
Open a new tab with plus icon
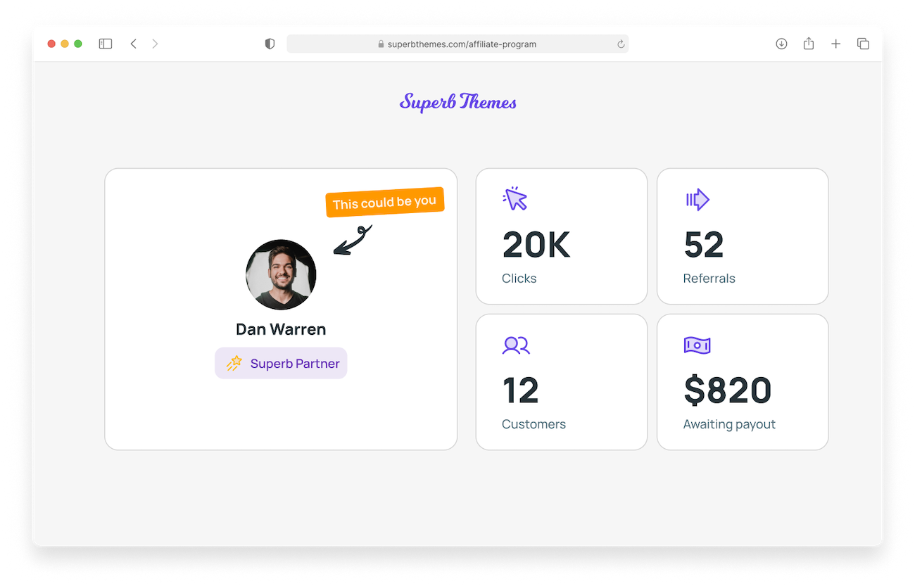click(x=835, y=44)
